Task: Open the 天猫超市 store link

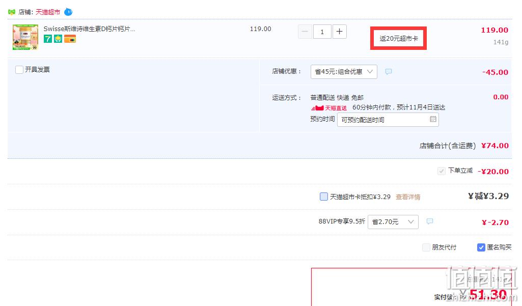Action: pos(47,12)
